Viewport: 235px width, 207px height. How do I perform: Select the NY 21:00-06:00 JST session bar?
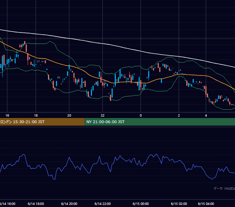pos(160,122)
